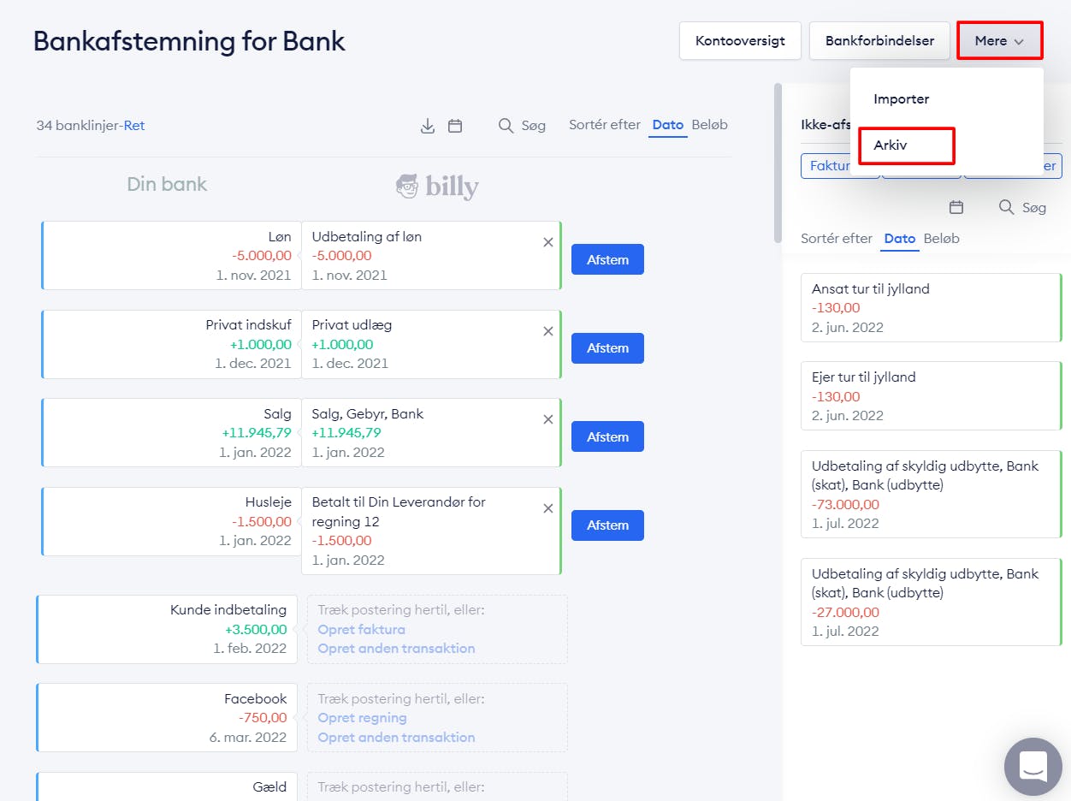This screenshot has height=801, width=1071.
Task: Remove the matched 'Betalt til Din Leverandør' posting
Action: [548, 508]
